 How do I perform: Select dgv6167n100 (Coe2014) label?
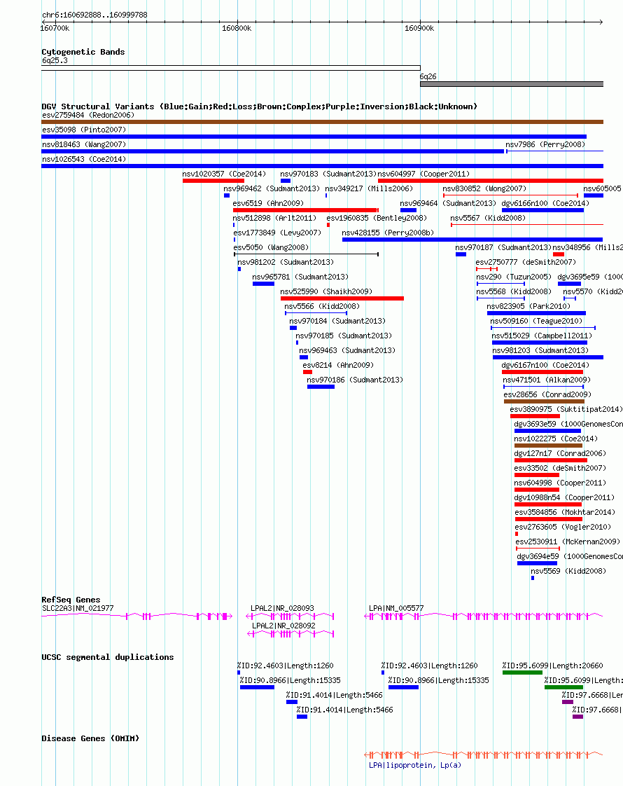coord(545,365)
